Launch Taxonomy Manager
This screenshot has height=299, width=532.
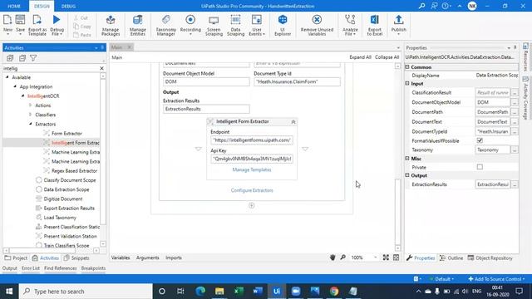click(166, 26)
